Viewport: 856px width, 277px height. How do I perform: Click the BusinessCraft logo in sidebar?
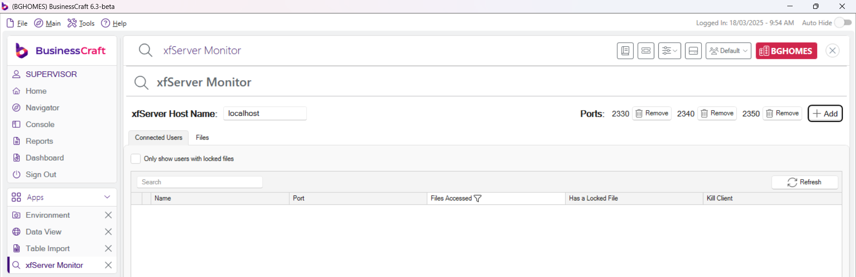click(61, 51)
